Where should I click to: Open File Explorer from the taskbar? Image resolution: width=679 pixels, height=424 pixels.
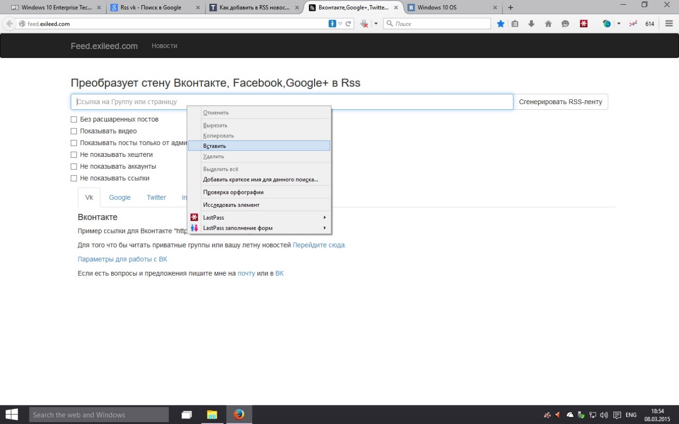coord(212,415)
